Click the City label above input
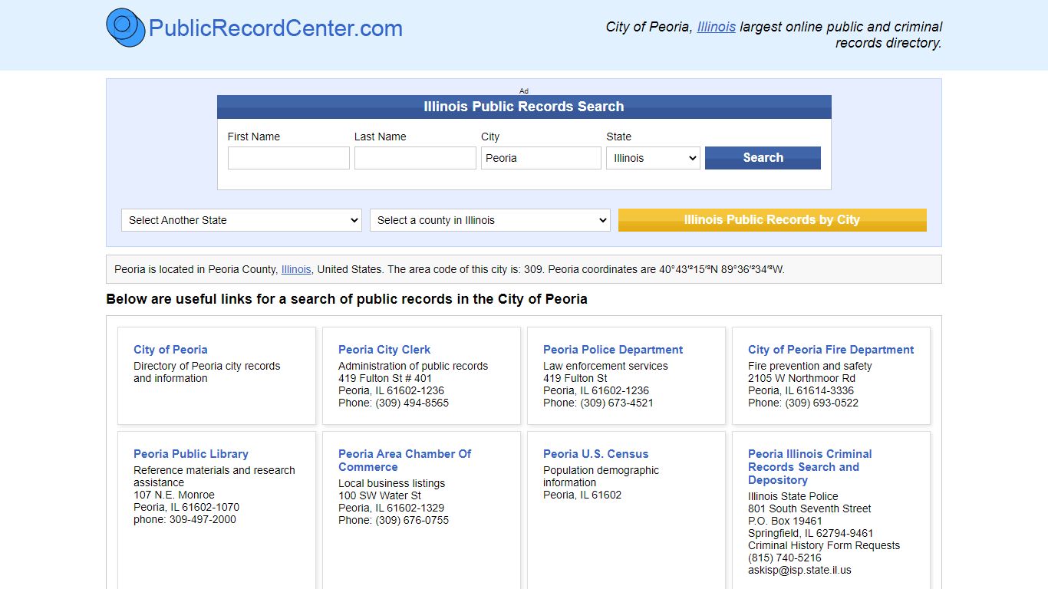The height and width of the screenshot is (589, 1048). coord(490,137)
